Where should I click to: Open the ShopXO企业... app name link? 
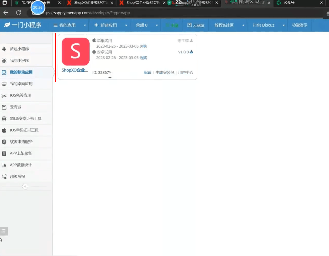pyautogui.click(x=75, y=70)
